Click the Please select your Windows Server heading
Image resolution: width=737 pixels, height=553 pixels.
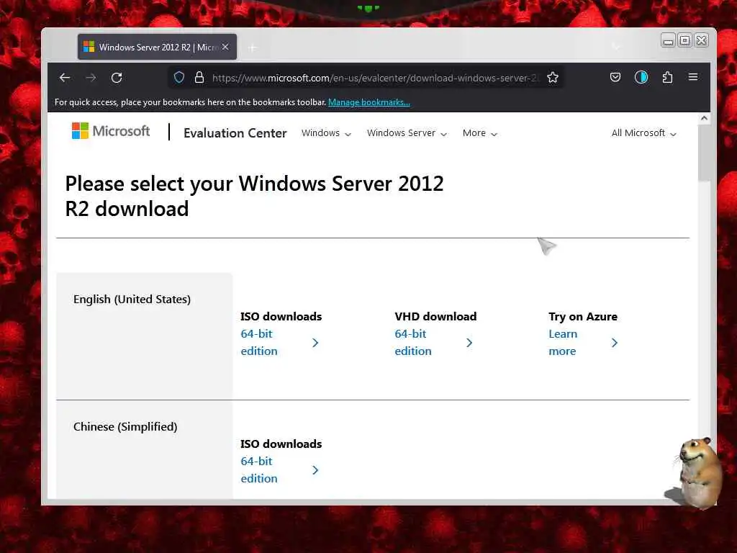point(254,196)
